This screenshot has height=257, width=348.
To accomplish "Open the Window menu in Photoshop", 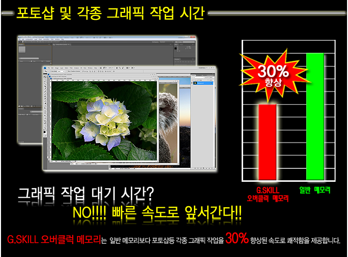I will tap(90, 68).
